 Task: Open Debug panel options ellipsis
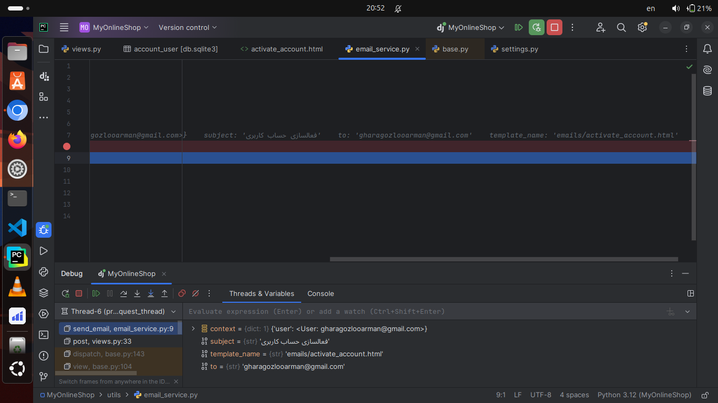672,273
